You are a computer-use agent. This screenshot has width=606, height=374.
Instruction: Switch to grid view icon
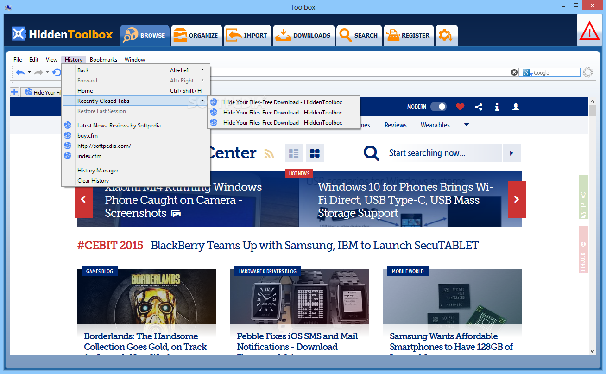(x=315, y=153)
